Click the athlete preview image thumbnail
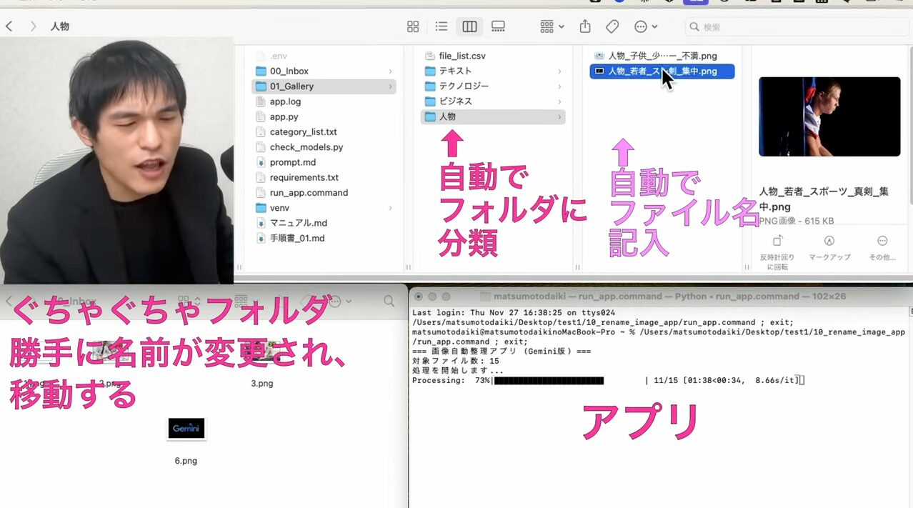This screenshot has height=508, width=913. (x=829, y=116)
